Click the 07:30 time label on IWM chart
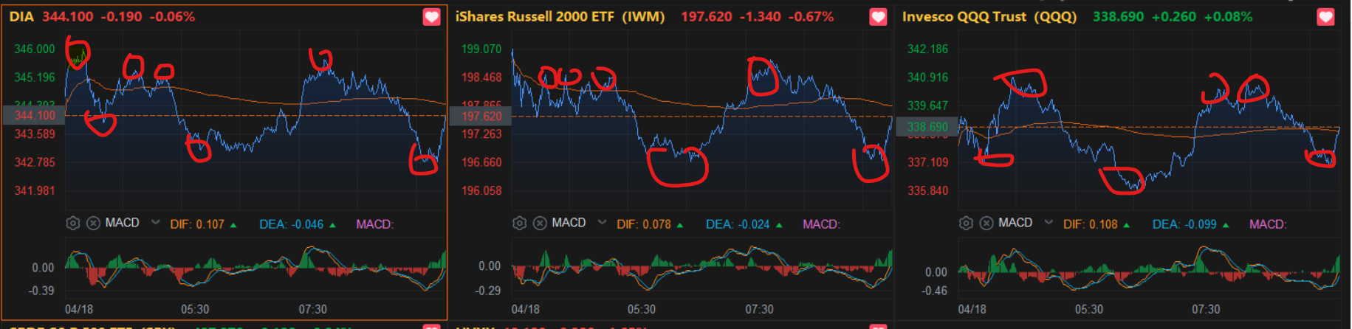This screenshot has height=329, width=1352. (759, 310)
